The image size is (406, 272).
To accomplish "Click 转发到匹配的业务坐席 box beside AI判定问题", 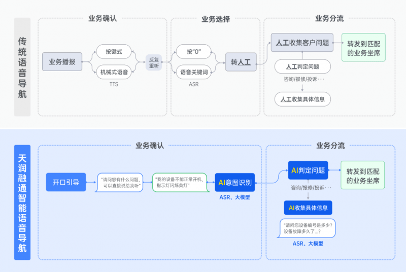I will [363, 175].
